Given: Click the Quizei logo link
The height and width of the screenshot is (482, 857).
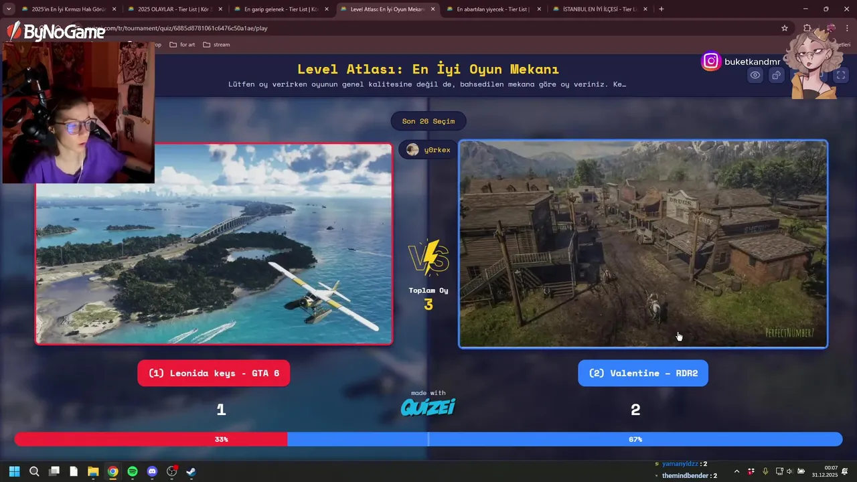Looking at the screenshot, I should tap(428, 407).
